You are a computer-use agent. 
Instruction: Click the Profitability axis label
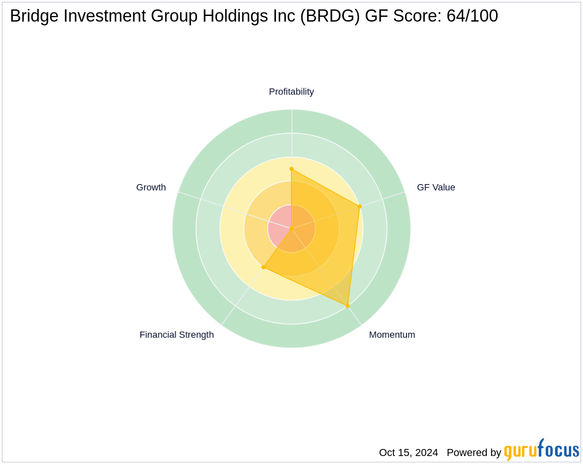291,92
